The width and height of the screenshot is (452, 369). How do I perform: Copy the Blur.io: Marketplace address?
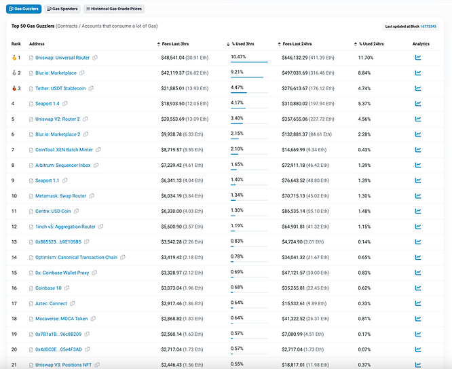(x=83, y=73)
